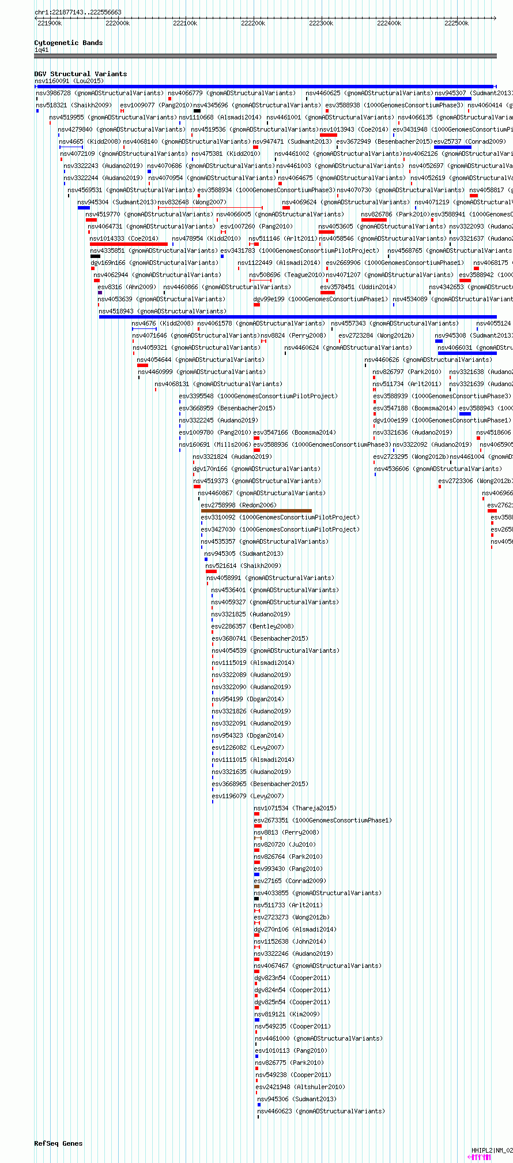Select nsv1152638 (John2014) variant label
This screenshot has width=513, height=1163.
tap(290, 941)
